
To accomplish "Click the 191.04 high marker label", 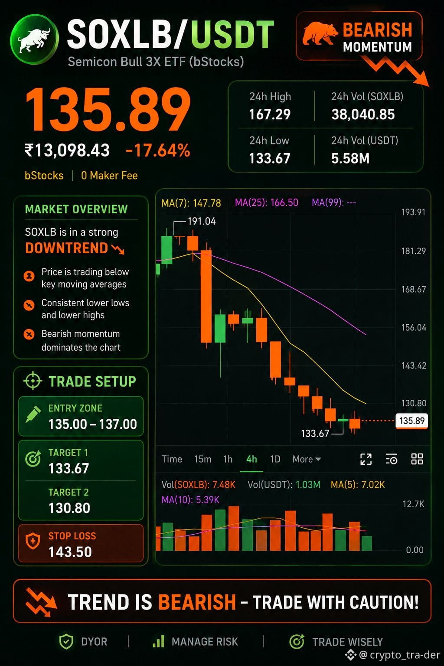I will tap(202, 221).
